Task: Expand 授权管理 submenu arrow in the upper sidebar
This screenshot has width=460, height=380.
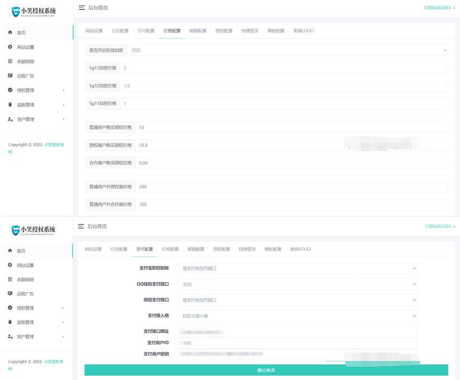Action: coord(63,91)
